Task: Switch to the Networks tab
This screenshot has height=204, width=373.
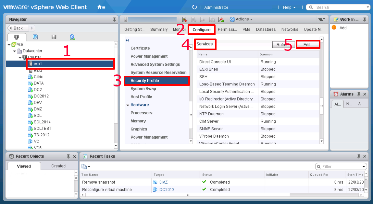Action: click(290, 29)
